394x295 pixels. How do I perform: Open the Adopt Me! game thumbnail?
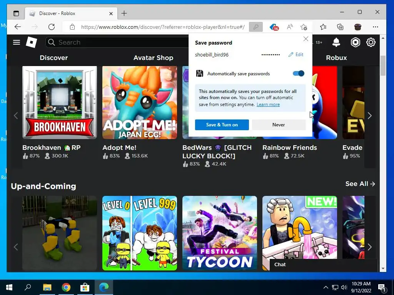[140, 102]
